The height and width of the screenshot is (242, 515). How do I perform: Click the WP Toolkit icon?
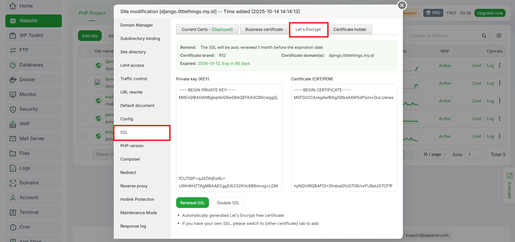tap(13, 35)
